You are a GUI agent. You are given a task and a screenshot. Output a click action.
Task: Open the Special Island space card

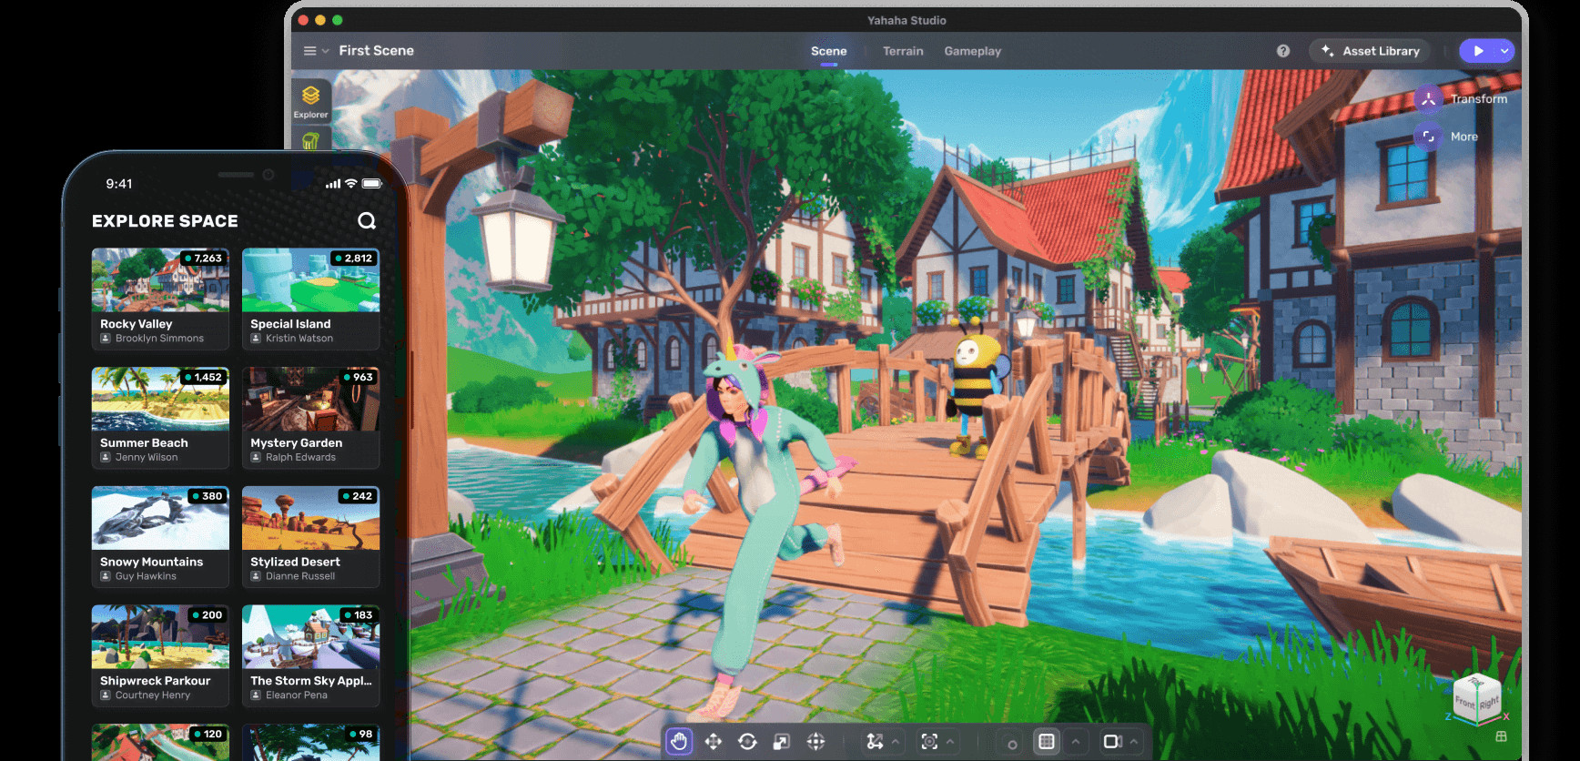point(310,299)
